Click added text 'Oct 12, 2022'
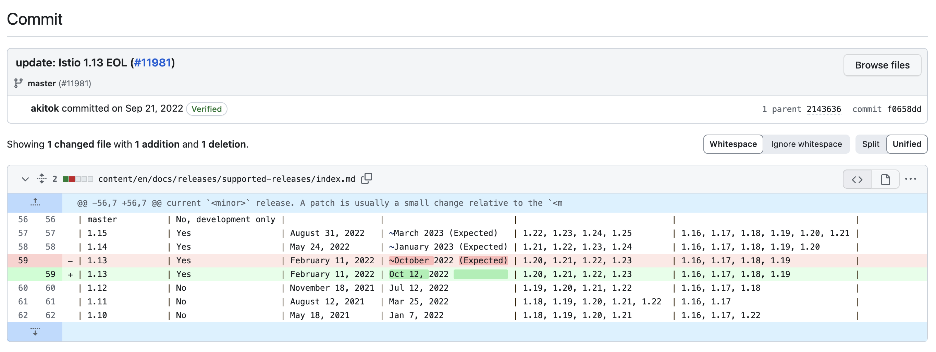This screenshot has height=352, width=936. click(419, 274)
